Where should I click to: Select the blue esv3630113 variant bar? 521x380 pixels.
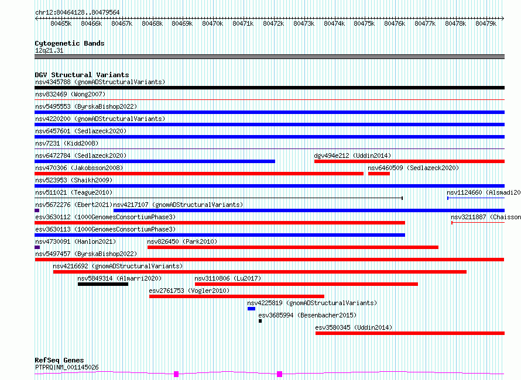(220, 235)
